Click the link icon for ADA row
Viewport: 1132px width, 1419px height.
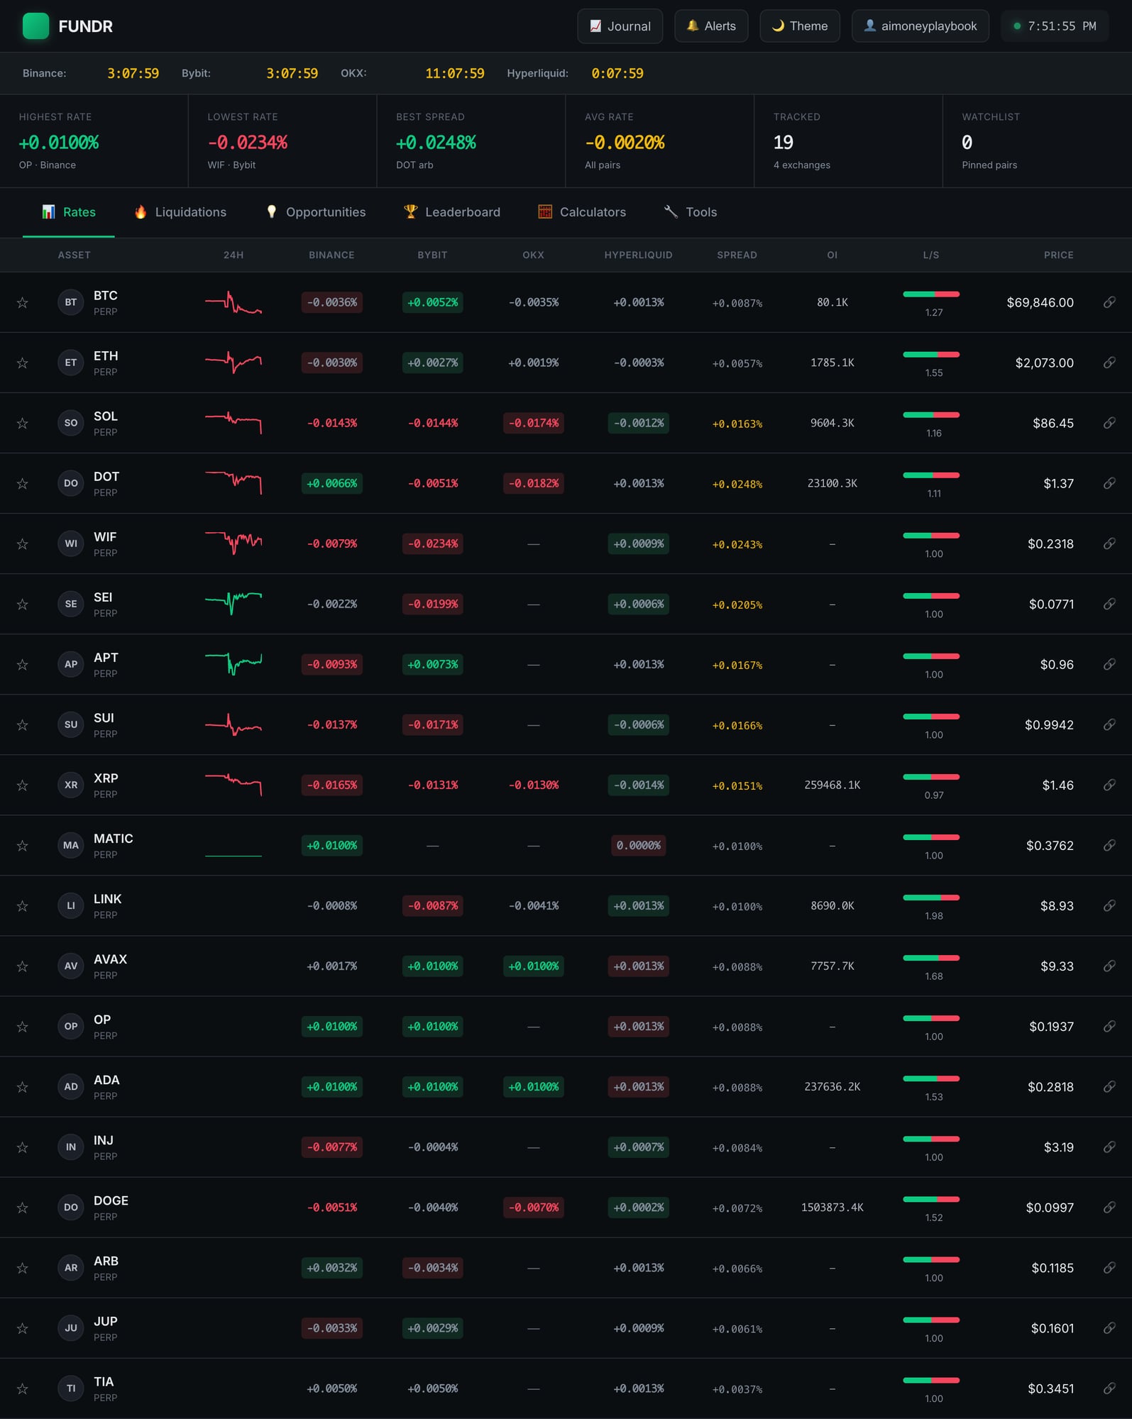tap(1109, 1086)
